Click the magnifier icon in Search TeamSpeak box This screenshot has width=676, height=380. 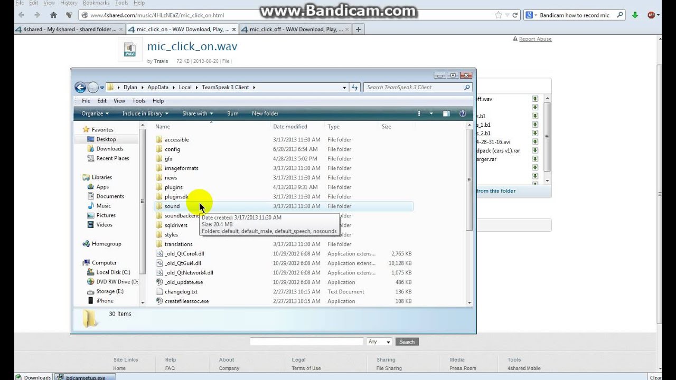[467, 88]
